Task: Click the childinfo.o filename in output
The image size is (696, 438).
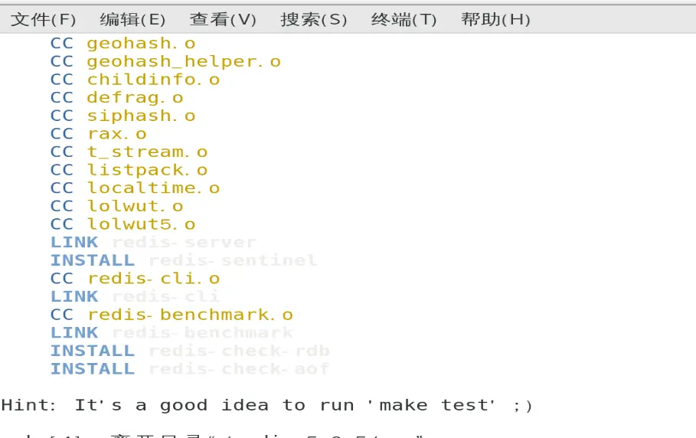Action: coord(153,80)
